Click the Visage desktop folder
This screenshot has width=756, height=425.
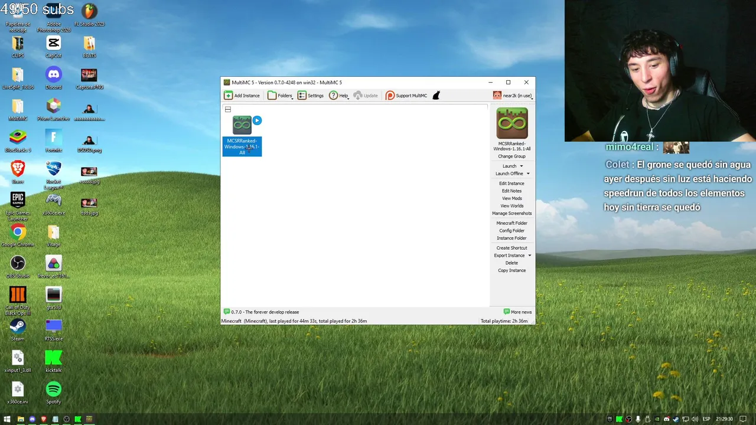54,236
